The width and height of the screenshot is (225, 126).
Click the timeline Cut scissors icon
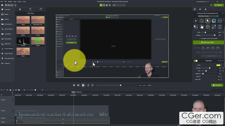(x=7, y=90)
